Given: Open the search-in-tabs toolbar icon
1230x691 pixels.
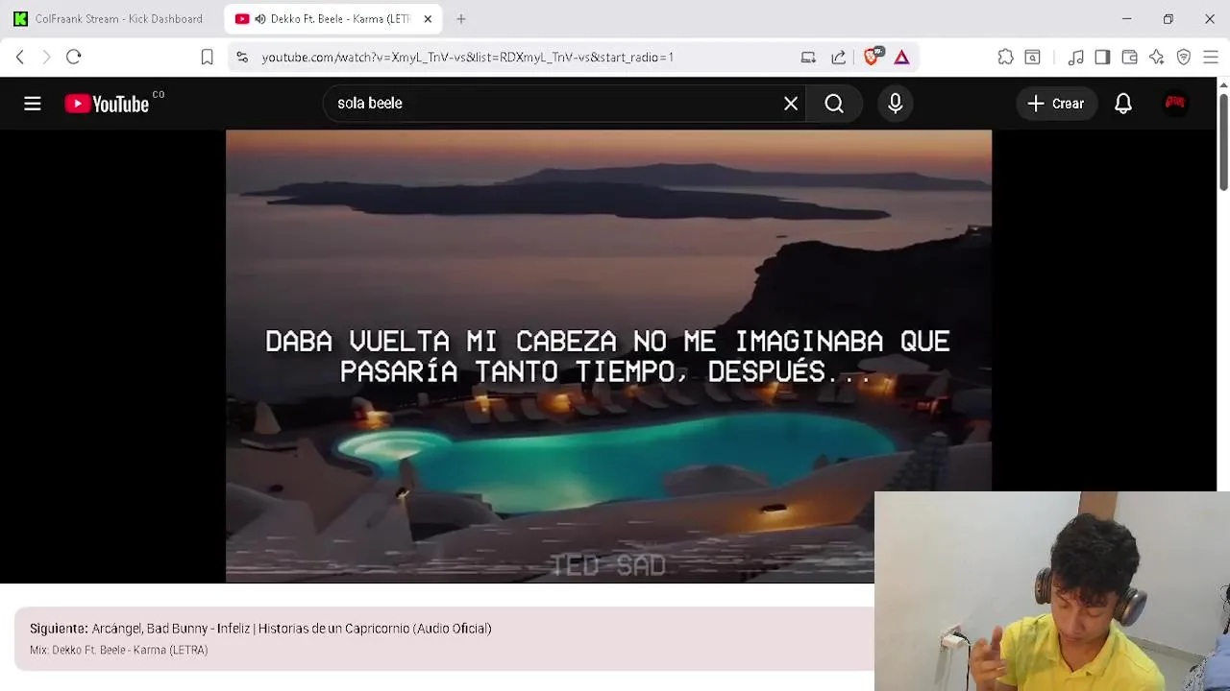Looking at the screenshot, I should [1033, 58].
